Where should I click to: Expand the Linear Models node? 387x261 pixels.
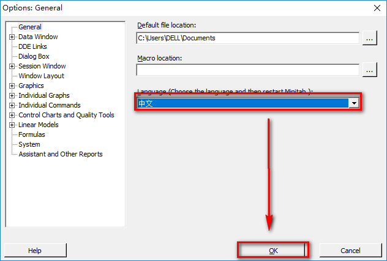12,125
